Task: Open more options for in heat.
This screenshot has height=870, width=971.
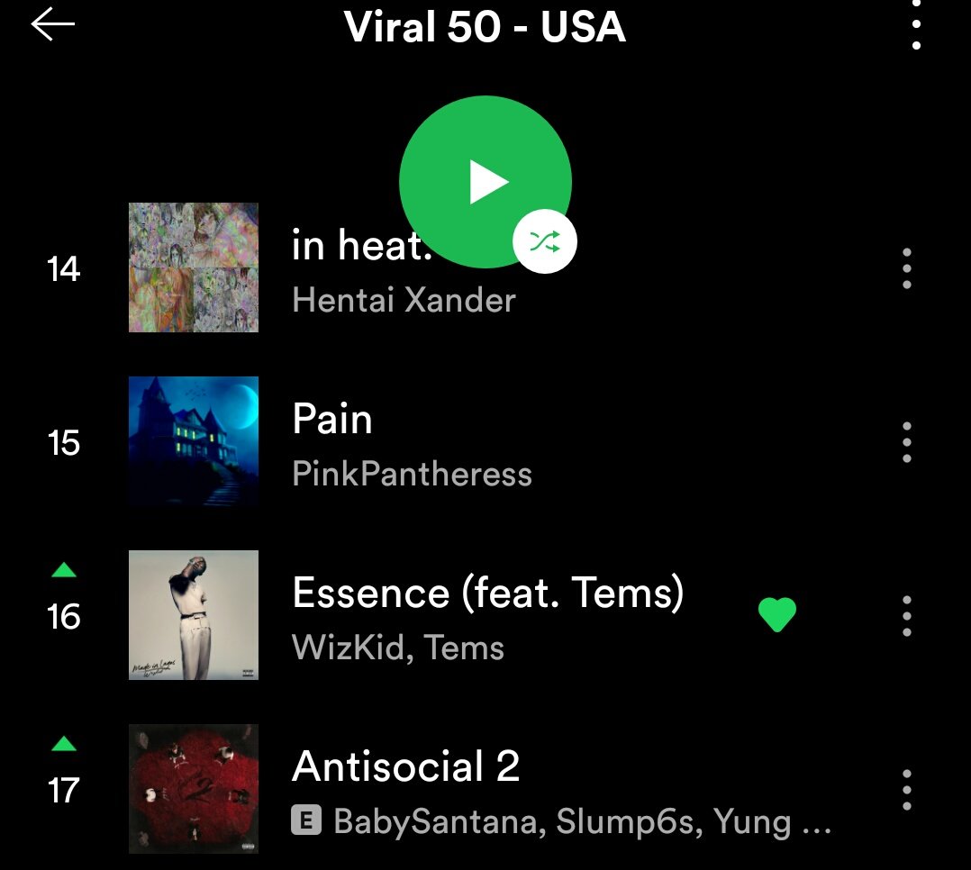Action: tap(906, 268)
